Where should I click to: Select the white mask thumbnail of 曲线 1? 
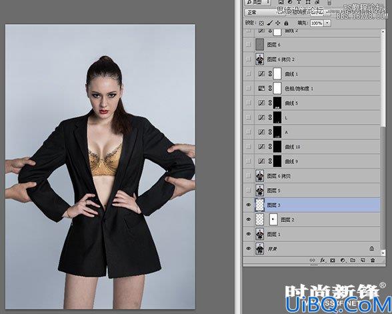[x=277, y=74]
